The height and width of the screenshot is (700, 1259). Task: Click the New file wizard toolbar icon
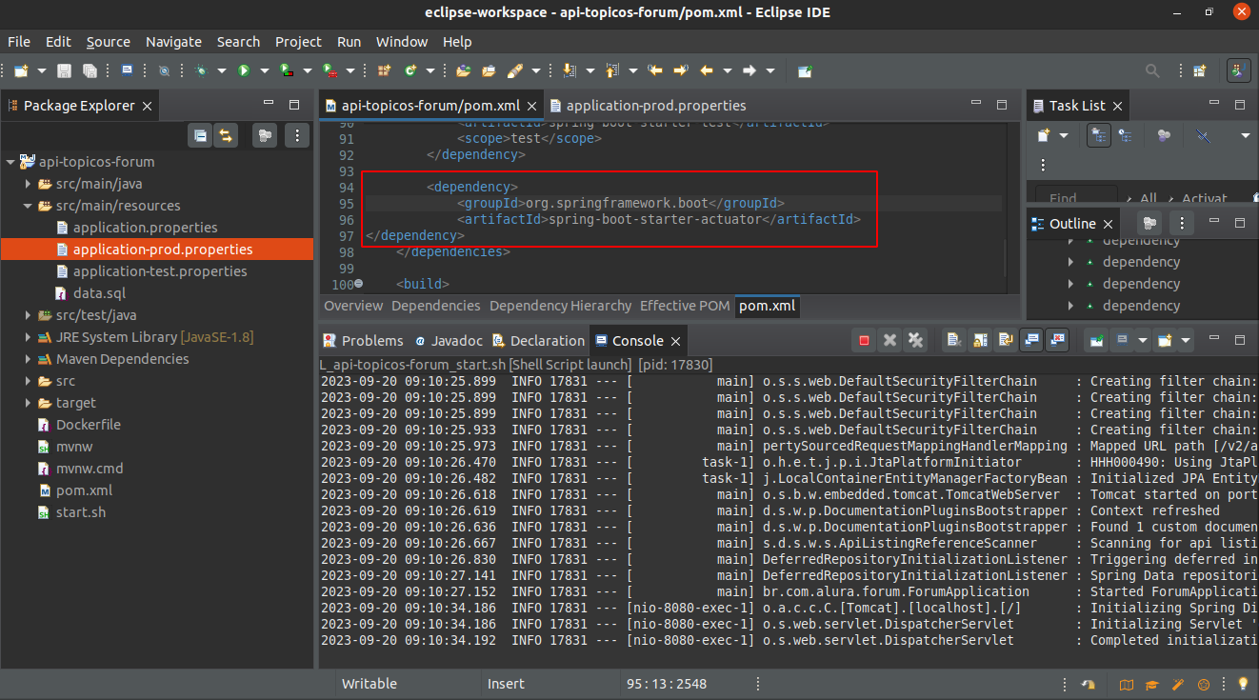pyautogui.click(x=20, y=70)
